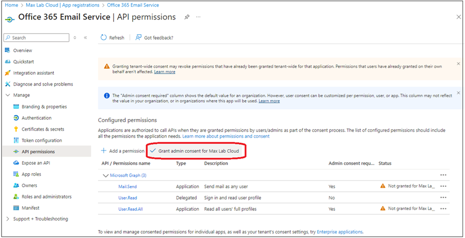Click the Diagnose and solve problems icon
Viewport: 465px width, 238px height.
pyautogui.click(x=8, y=84)
